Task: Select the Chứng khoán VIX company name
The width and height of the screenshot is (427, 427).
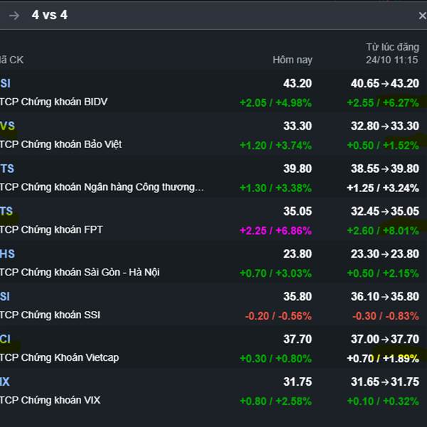Action: tap(51, 401)
